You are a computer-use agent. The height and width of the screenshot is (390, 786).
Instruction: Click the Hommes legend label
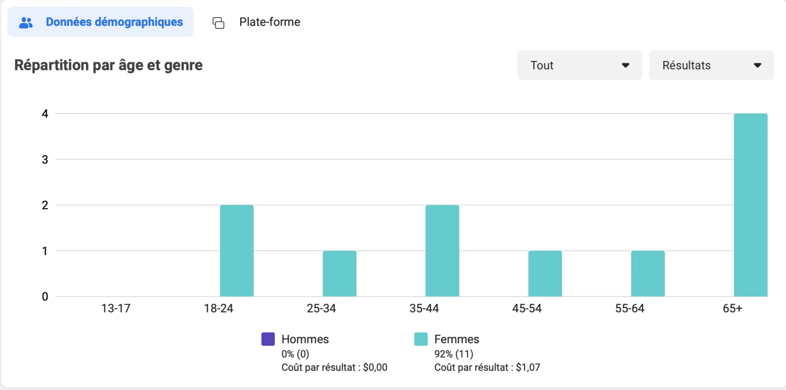click(305, 339)
